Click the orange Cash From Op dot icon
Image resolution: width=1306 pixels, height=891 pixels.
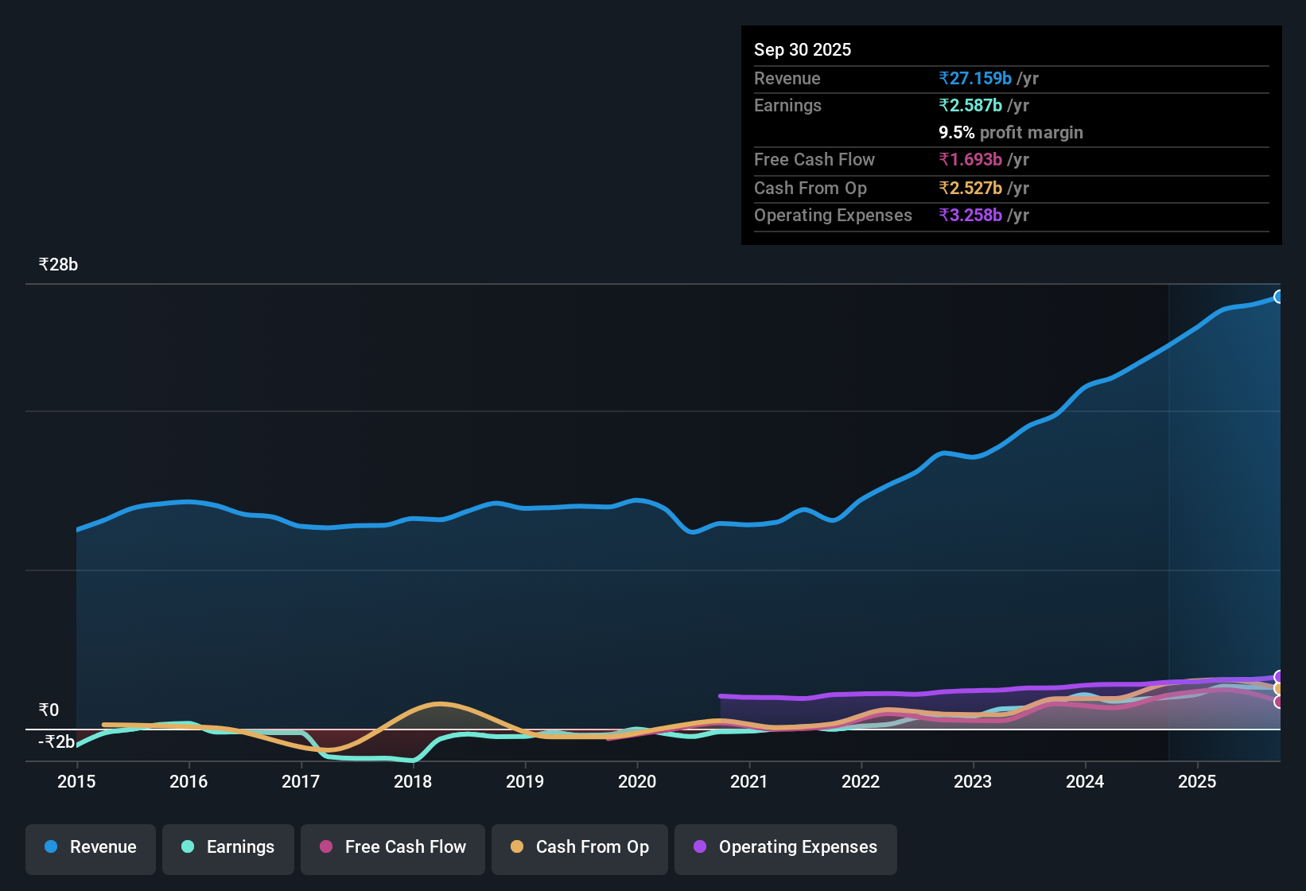[517, 847]
